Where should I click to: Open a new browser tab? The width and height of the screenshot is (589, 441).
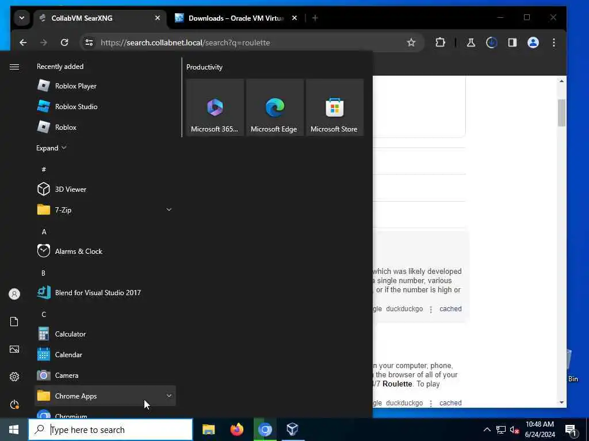point(315,18)
